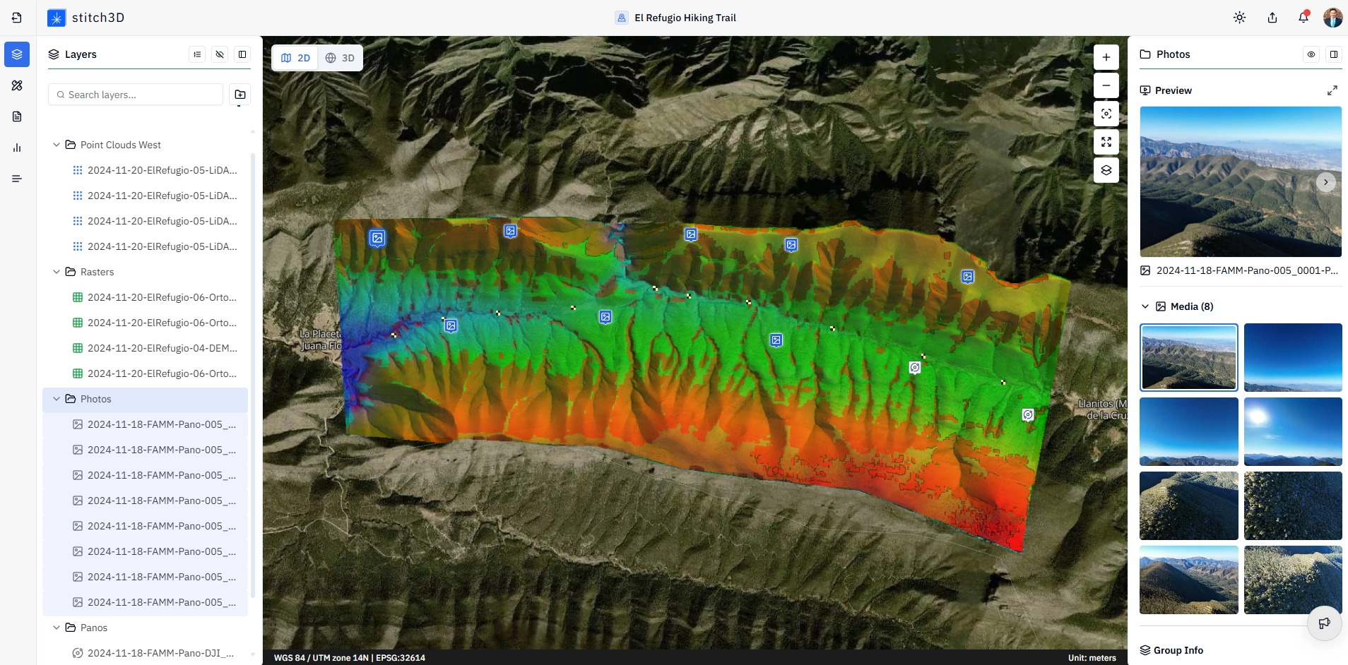Viewport: 1348px width, 665px height.
Task: Collapse the Rasters folder
Action: tap(57, 272)
